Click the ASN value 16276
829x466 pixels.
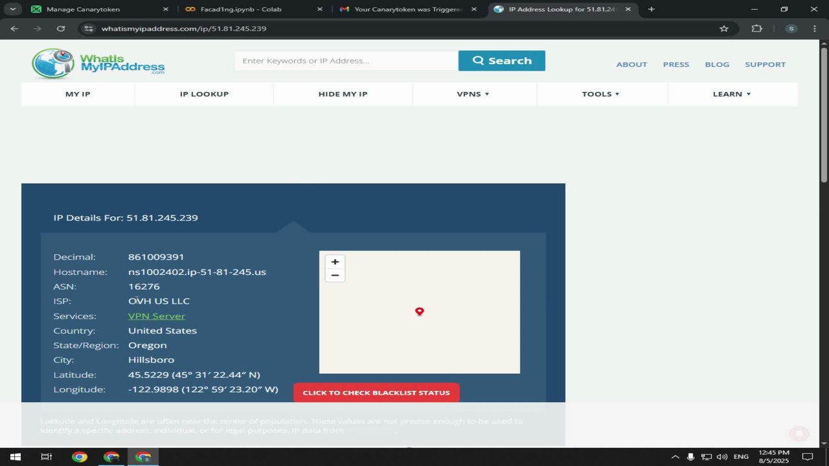pos(144,286)
